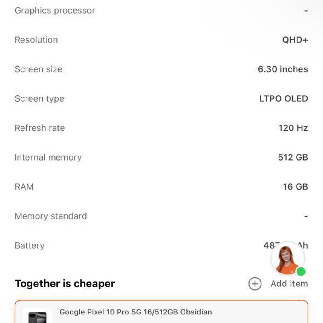Select the Memory standard row label
323x323 pixels.
click(51, 216)
